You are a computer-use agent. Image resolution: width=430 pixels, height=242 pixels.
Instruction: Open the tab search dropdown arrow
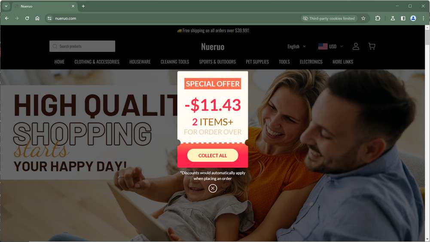(6, 6)
